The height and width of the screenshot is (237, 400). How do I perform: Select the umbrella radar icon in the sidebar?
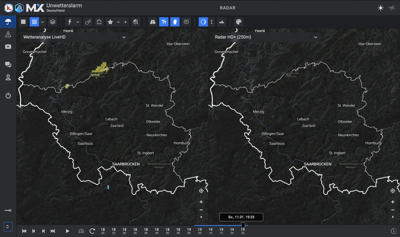click(x=8, y=21)
